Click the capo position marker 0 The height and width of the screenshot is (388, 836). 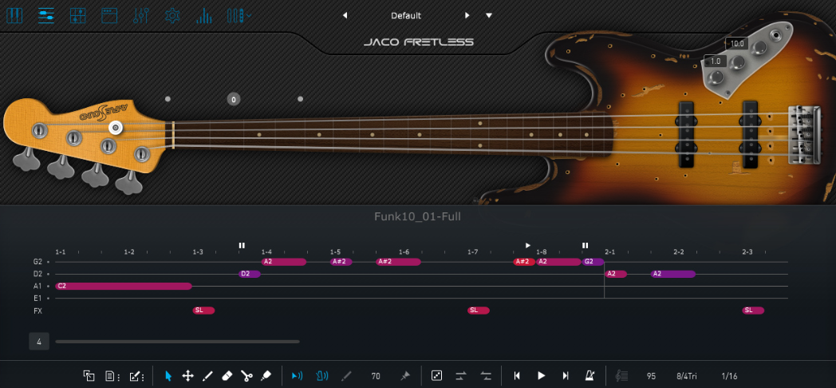click(233, 99)
